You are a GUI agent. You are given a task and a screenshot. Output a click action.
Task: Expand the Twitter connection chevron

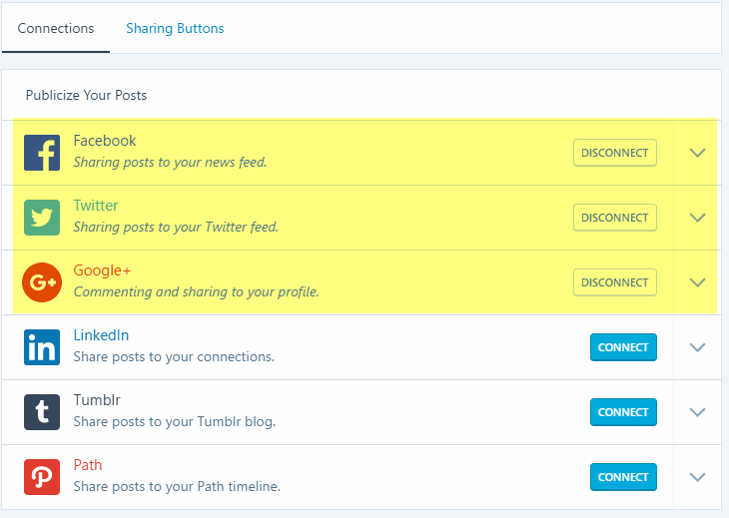click(697, 218)
